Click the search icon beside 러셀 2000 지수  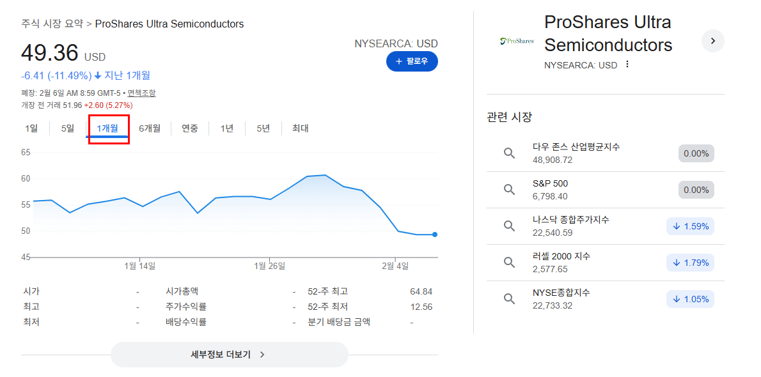[x=508, y=263]
